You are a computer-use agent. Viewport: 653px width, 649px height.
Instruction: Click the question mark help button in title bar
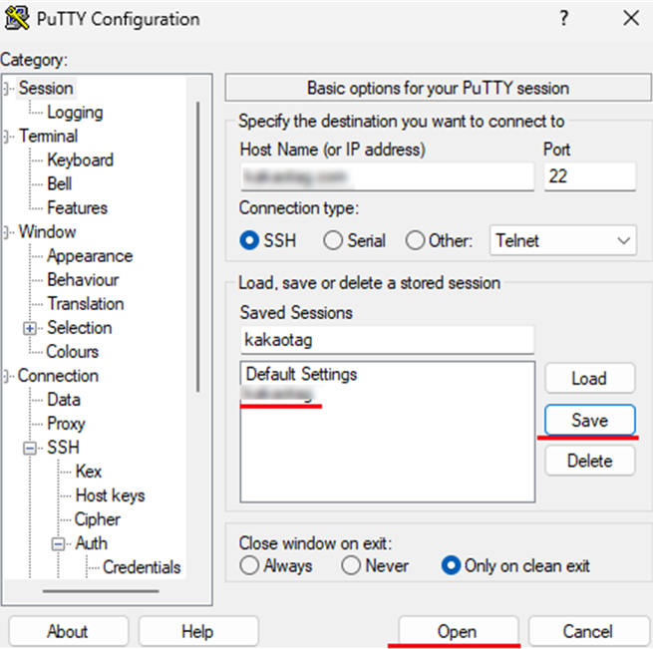click(563, 18)
